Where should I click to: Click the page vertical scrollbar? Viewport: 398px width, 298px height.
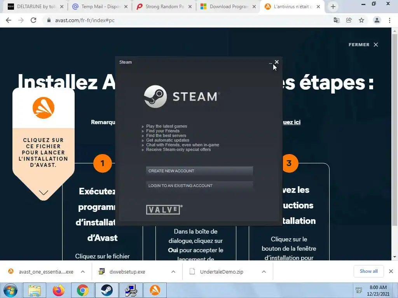[395, 129]
